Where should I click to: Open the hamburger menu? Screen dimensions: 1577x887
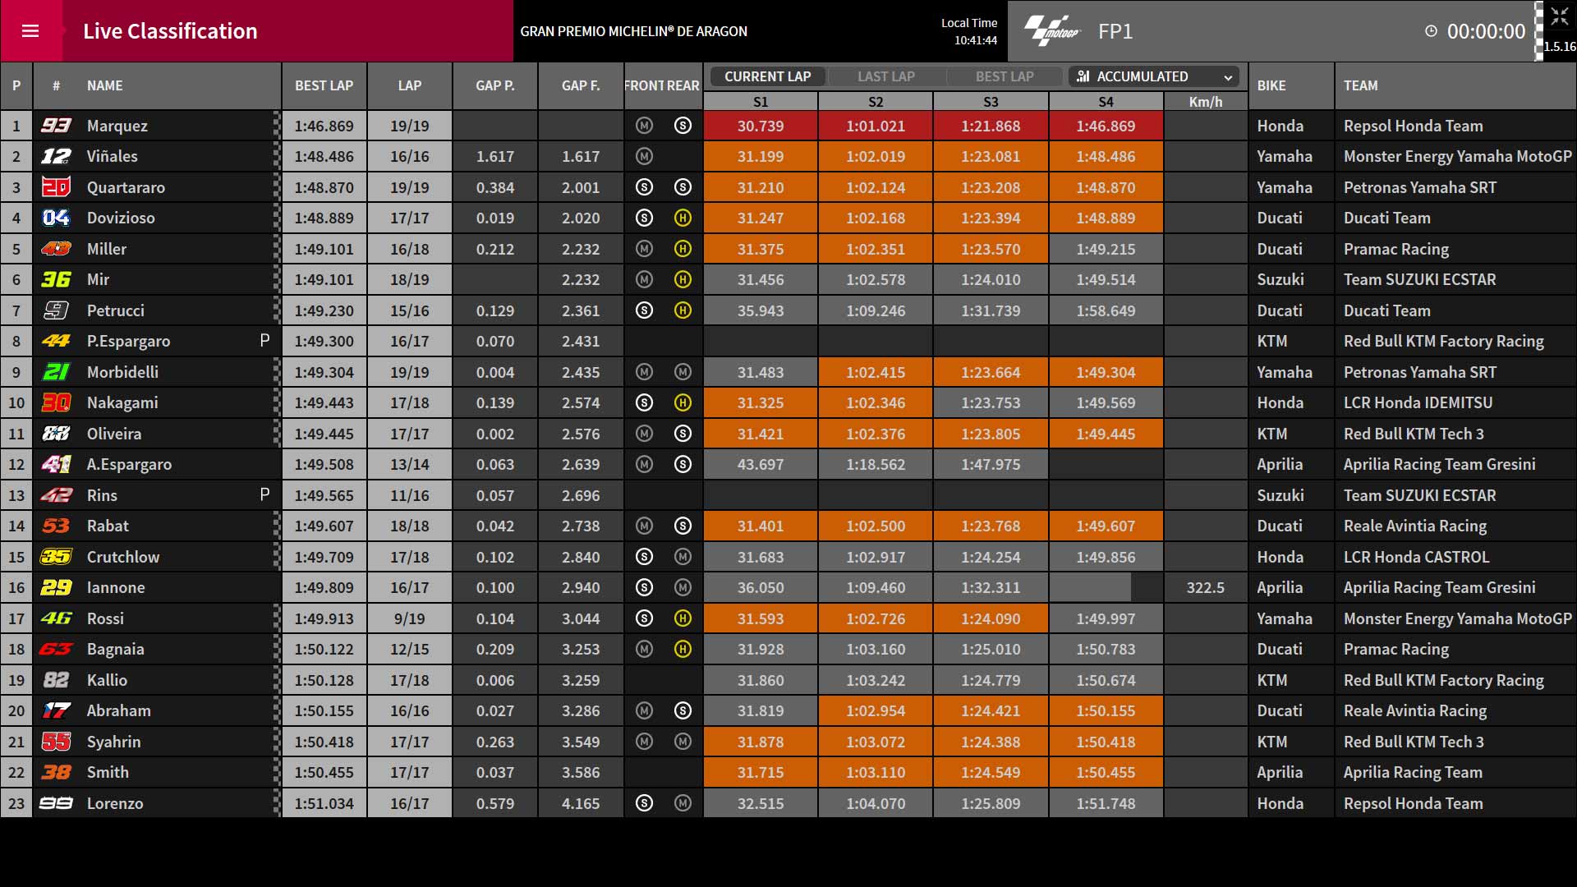point(30,31)
